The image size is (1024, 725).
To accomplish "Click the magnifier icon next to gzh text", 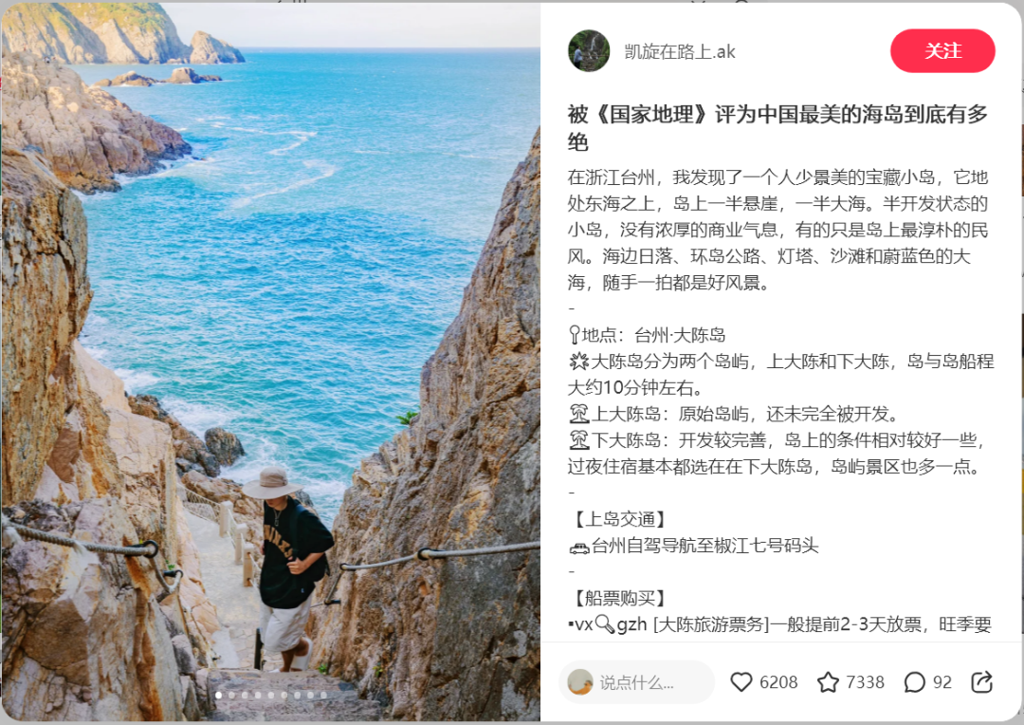I will [x=605, y=625].
